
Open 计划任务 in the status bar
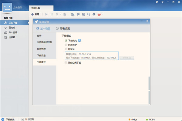pos(30,119)
